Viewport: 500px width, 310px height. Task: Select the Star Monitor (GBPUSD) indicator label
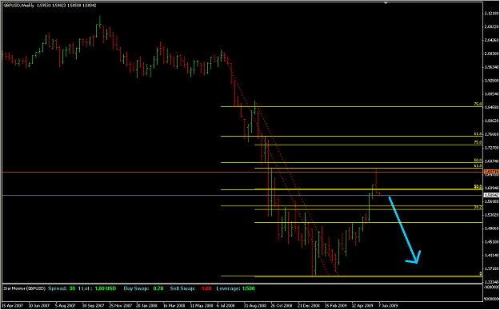23,288
